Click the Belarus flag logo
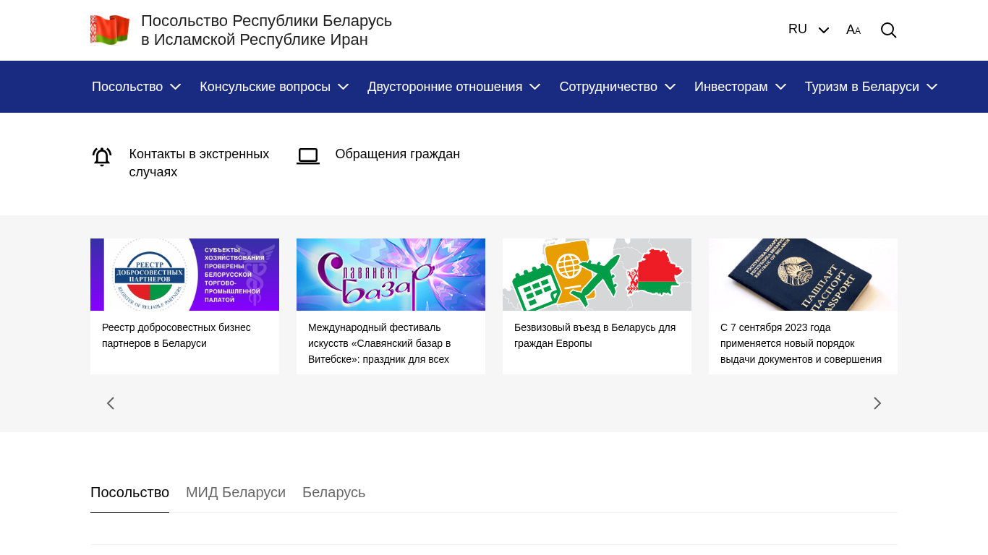 (x=110, y=30)
